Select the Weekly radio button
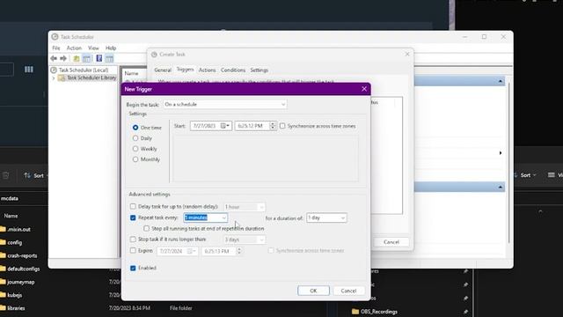 coord(135,149)
